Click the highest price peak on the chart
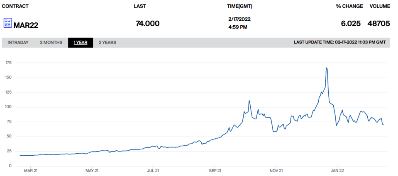 [x=327, y=68]
